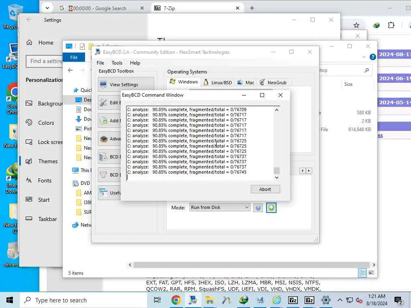Click Explorer help question mark icon
Screen dimensions: 411x308
point(372,57)
